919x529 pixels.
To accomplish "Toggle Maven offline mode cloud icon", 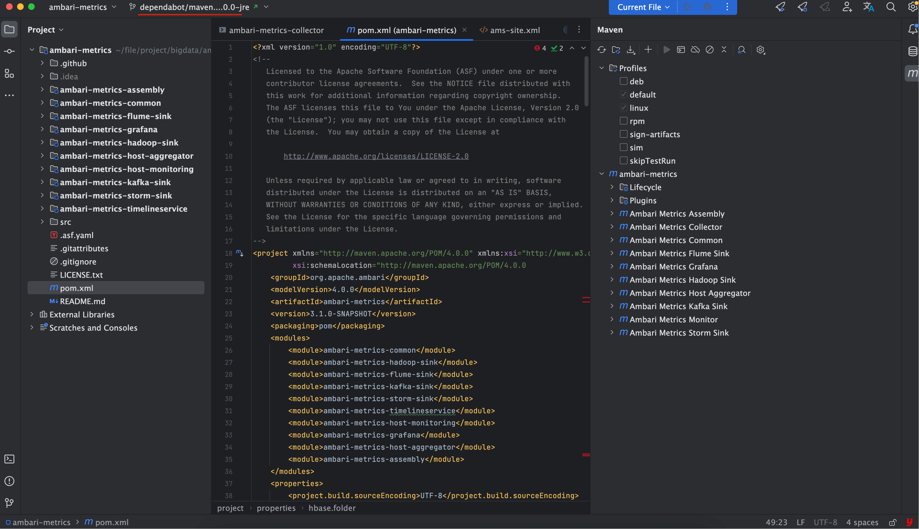I will (x=695, y=50).
